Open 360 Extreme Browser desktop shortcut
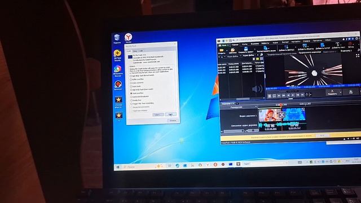 pos(118,71)
